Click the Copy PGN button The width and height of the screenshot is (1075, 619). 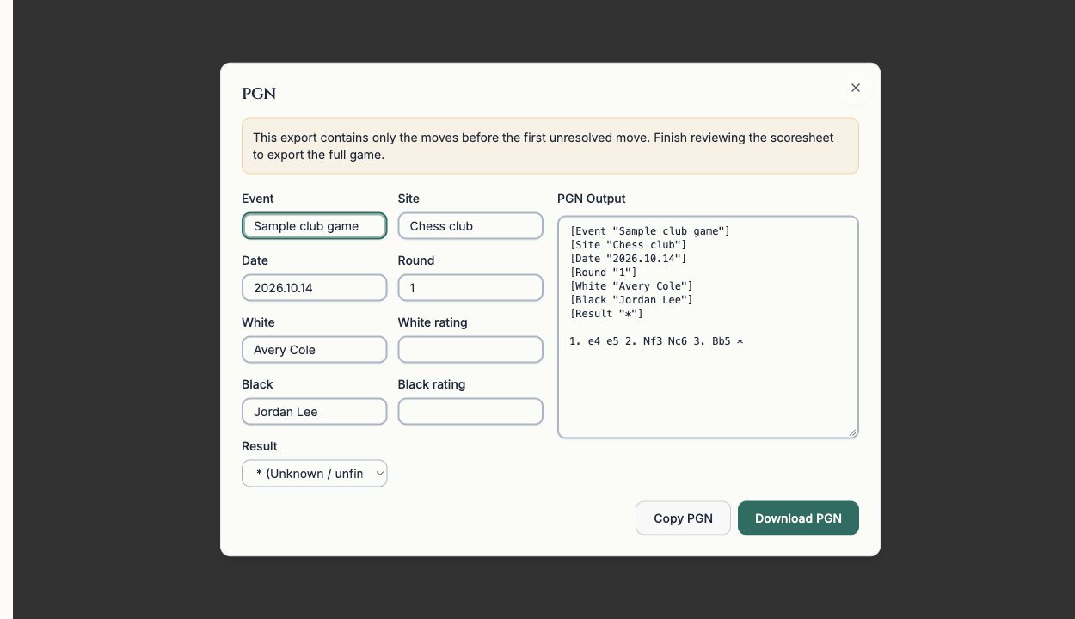click(683, 518)
